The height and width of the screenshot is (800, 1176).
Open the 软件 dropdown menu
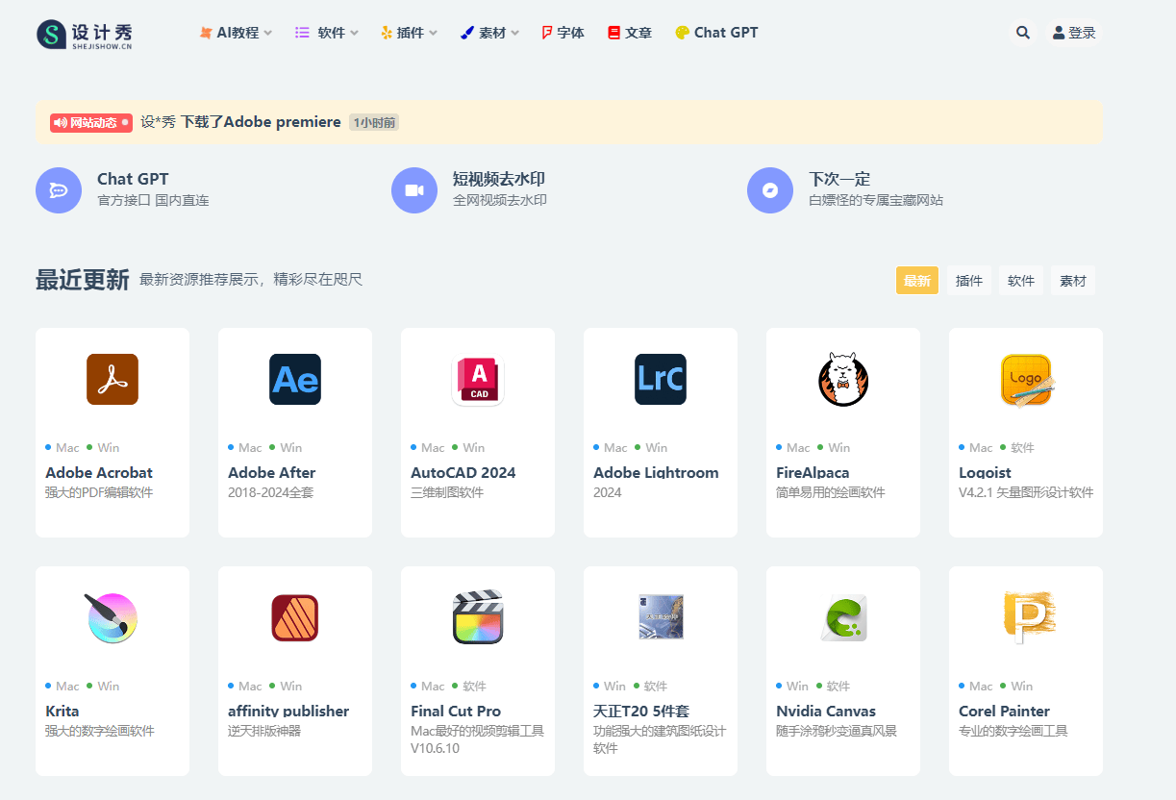326,32
